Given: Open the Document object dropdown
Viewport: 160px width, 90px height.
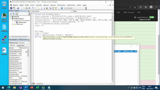Looking at the screenshot, I should pyautogui.click(x=70, y=11).
